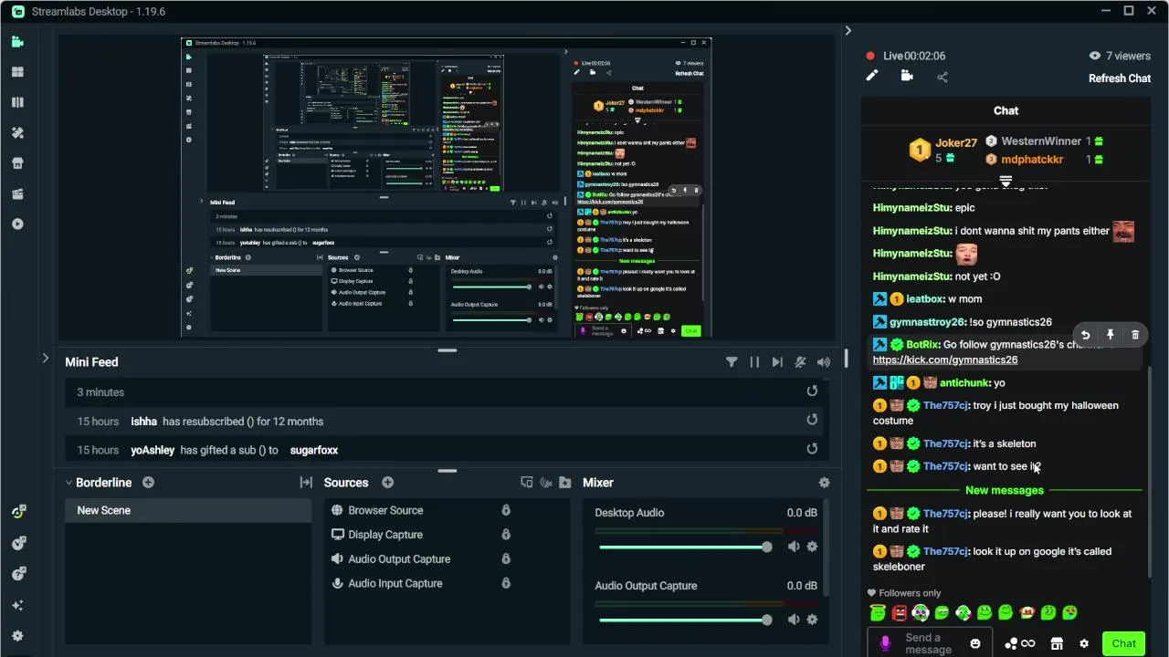This screenshot has height=657, width=1169.
Task: Adjust Audio Output Capture volume slider
Action: pos(685,620)
